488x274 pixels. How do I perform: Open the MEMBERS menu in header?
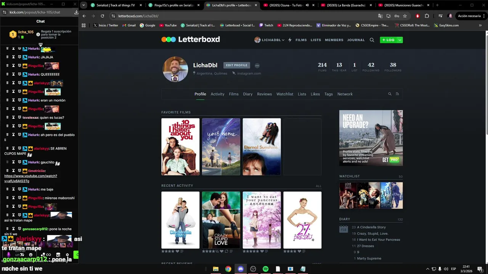334,40
